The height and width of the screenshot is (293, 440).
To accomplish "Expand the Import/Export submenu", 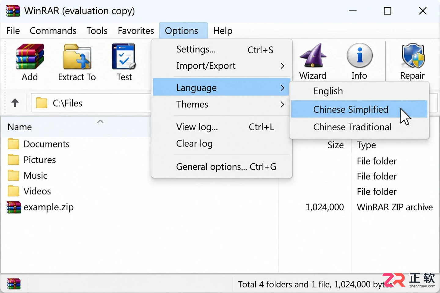I will click(222, 66).
